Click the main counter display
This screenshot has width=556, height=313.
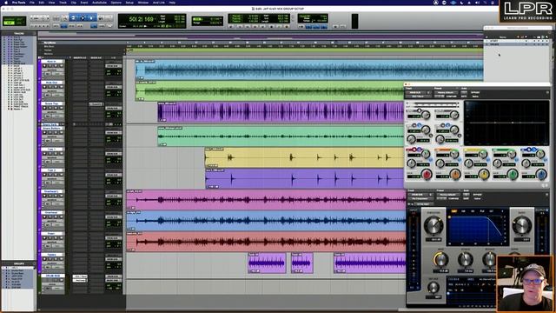[141, 19]
